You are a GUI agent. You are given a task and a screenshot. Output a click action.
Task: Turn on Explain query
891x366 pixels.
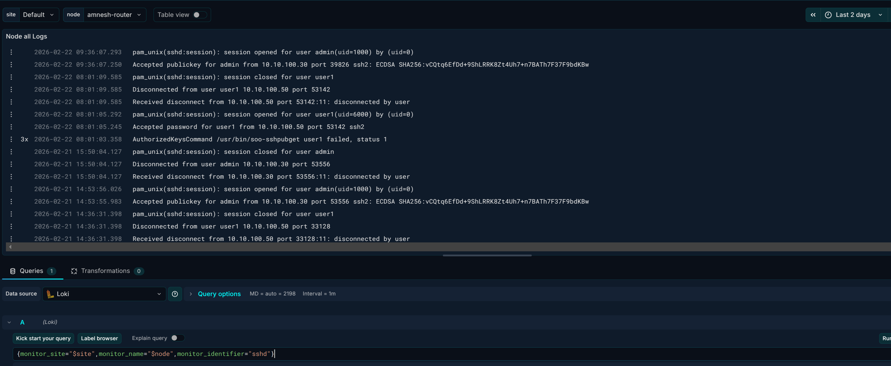click(x=178, y=338)
